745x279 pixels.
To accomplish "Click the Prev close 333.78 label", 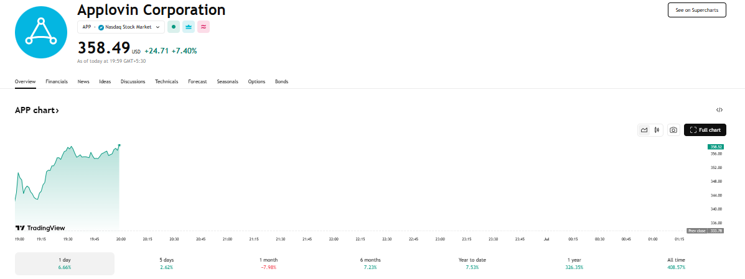I will [706, 231].
